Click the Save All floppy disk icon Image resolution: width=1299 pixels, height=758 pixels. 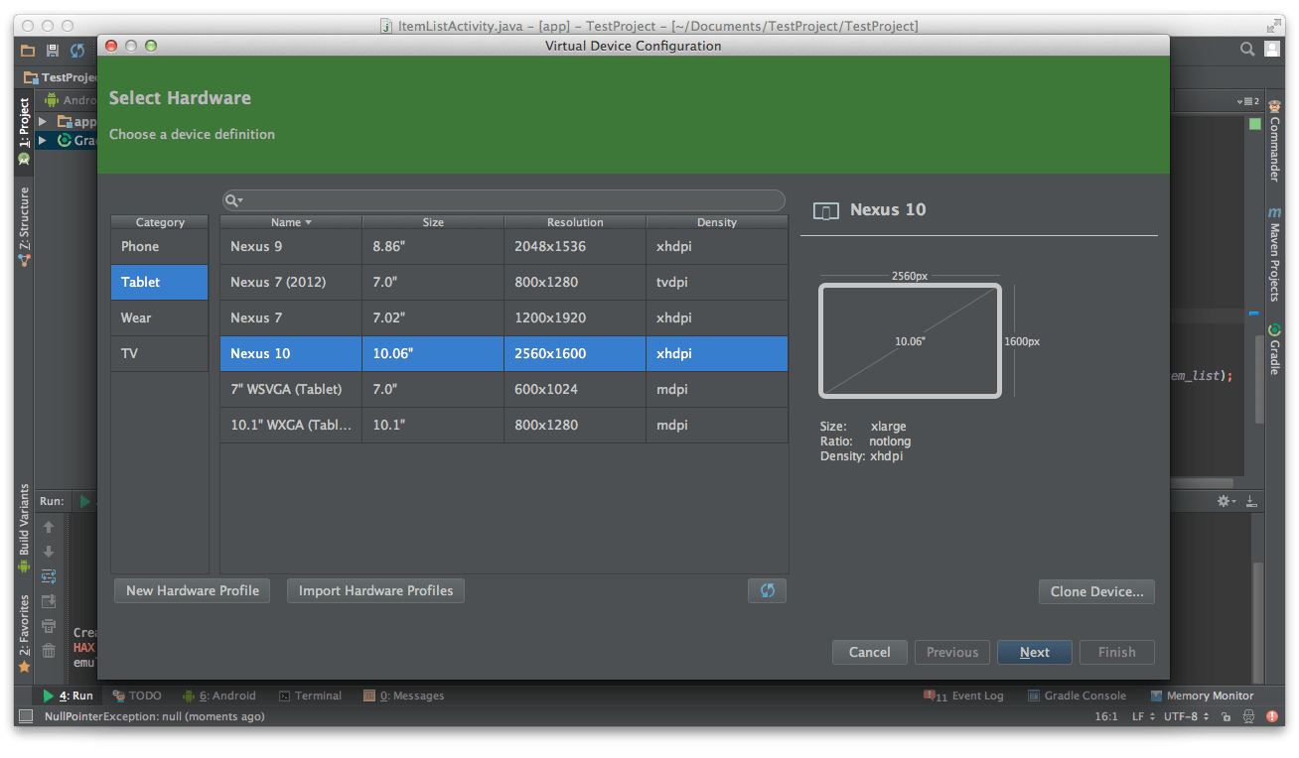click(53, 50)
